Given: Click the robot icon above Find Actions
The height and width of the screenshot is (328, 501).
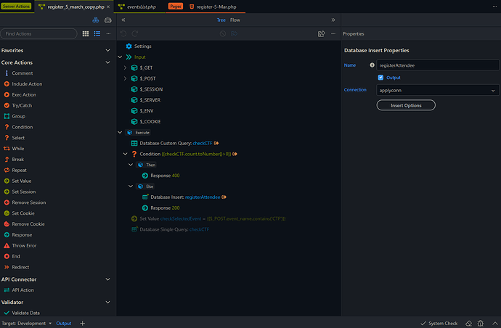Looking at the screenshot, I should (x=108, y=20).
